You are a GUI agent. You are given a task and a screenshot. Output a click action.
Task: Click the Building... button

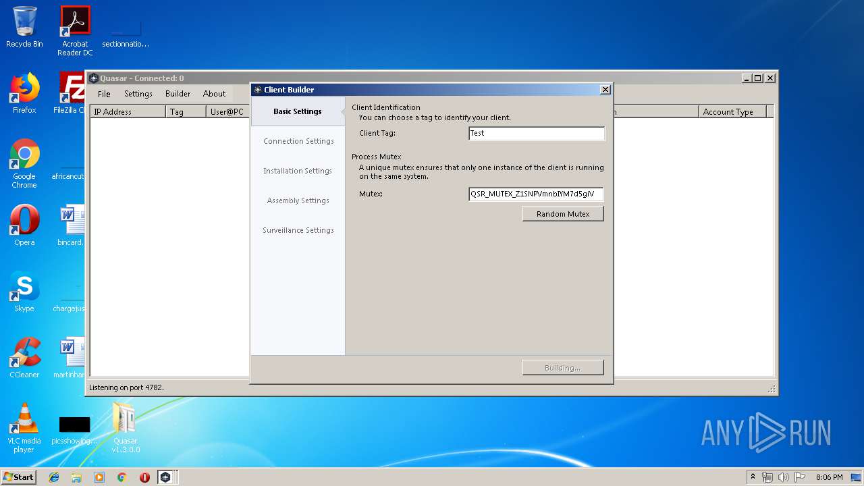coord(563,368)
